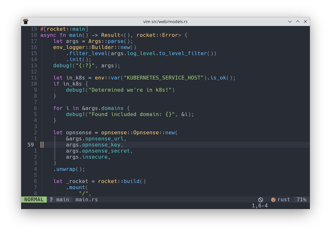Viewport: 331px width, 234px height.
Task: Minimize the vim terminal window
Action: tap(290, 21)
